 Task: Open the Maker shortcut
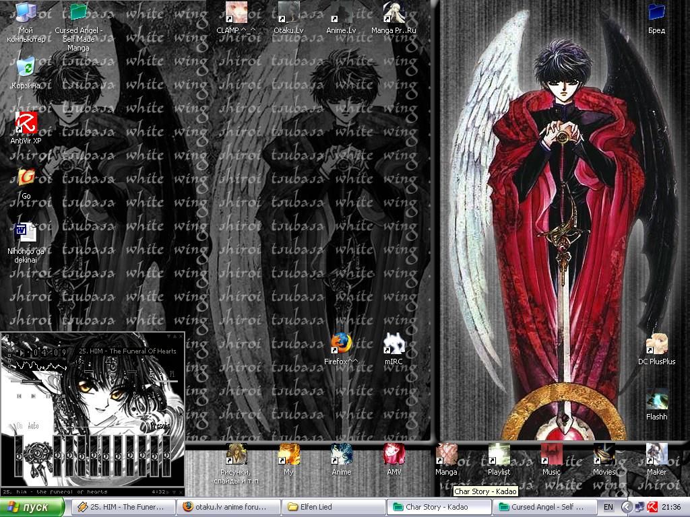tap(656, 459)
